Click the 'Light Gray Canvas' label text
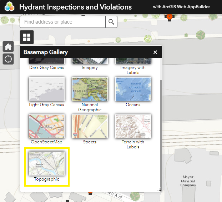The image size is (222, 202). click(47, 105)
